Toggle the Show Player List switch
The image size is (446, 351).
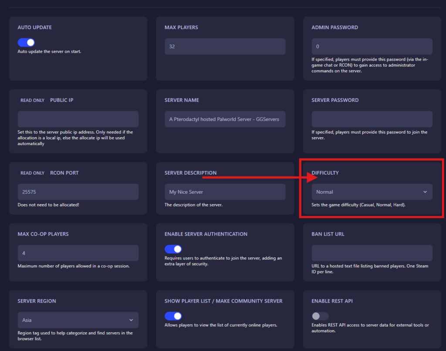tap(173, 316)
